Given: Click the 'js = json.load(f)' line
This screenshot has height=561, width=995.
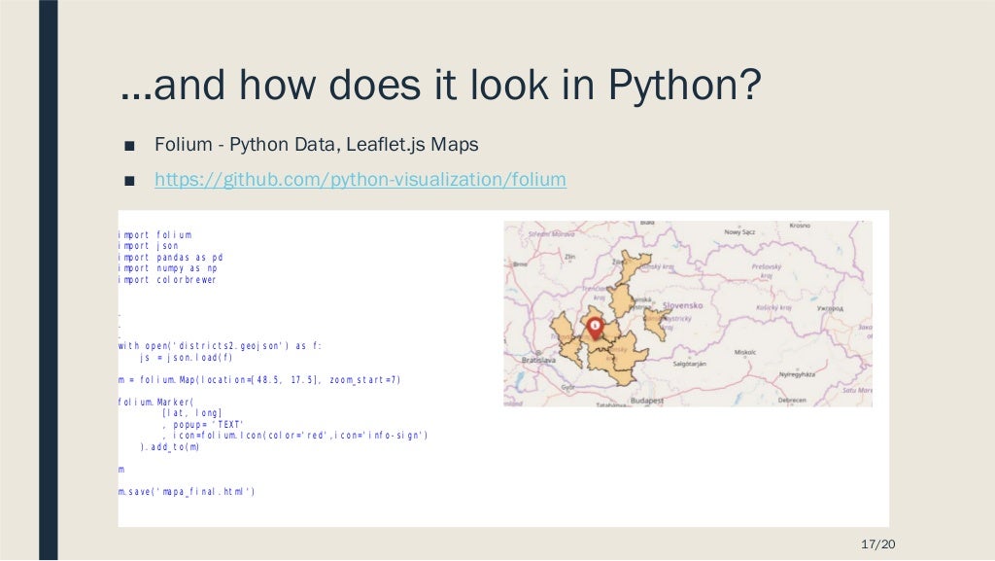Looking at the screenshot, I should pyautogui.click(x=187, y=358).
